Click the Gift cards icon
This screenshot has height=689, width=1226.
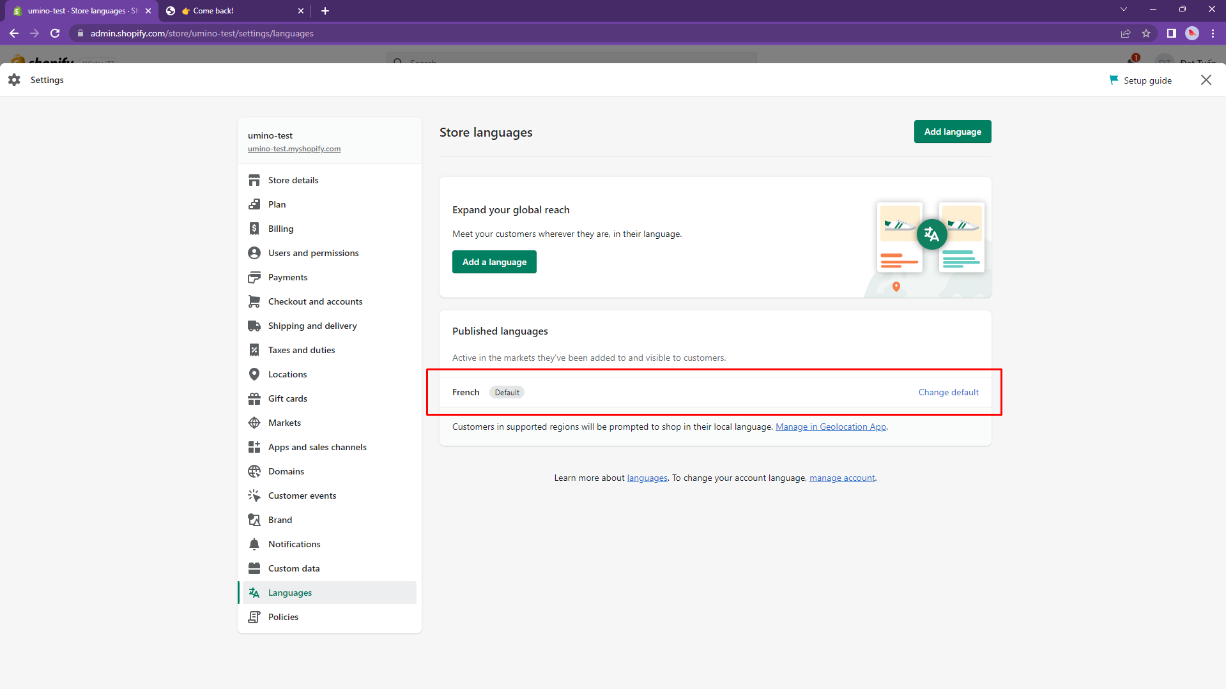pyautogui.click(x=254, y=398)
